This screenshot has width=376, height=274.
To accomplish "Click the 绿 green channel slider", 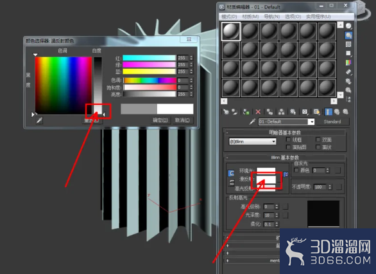I will point(149,65).
